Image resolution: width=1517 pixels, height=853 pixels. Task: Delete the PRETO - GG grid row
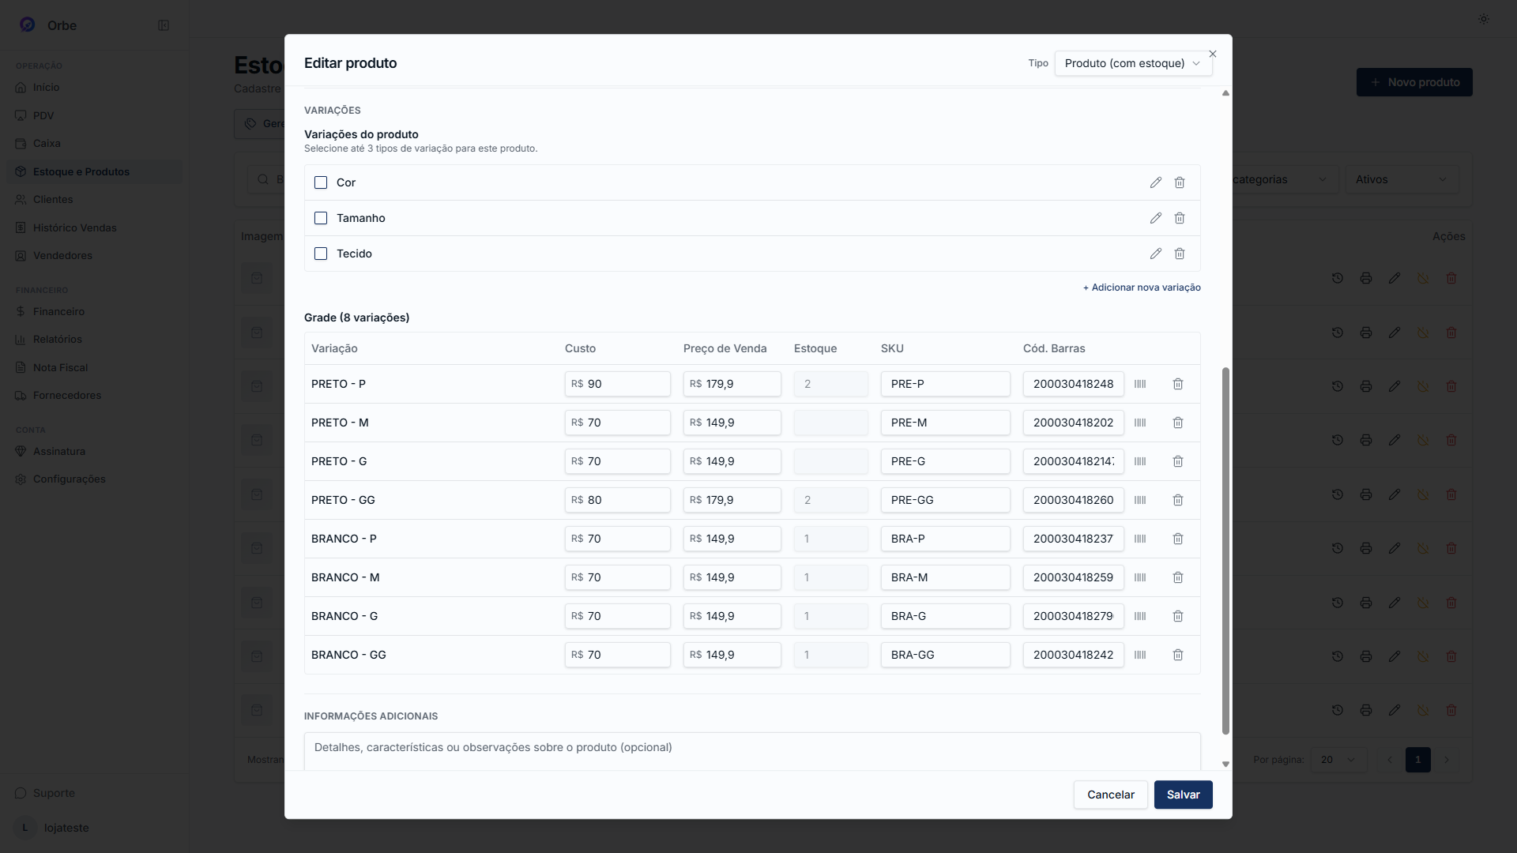1178,500
